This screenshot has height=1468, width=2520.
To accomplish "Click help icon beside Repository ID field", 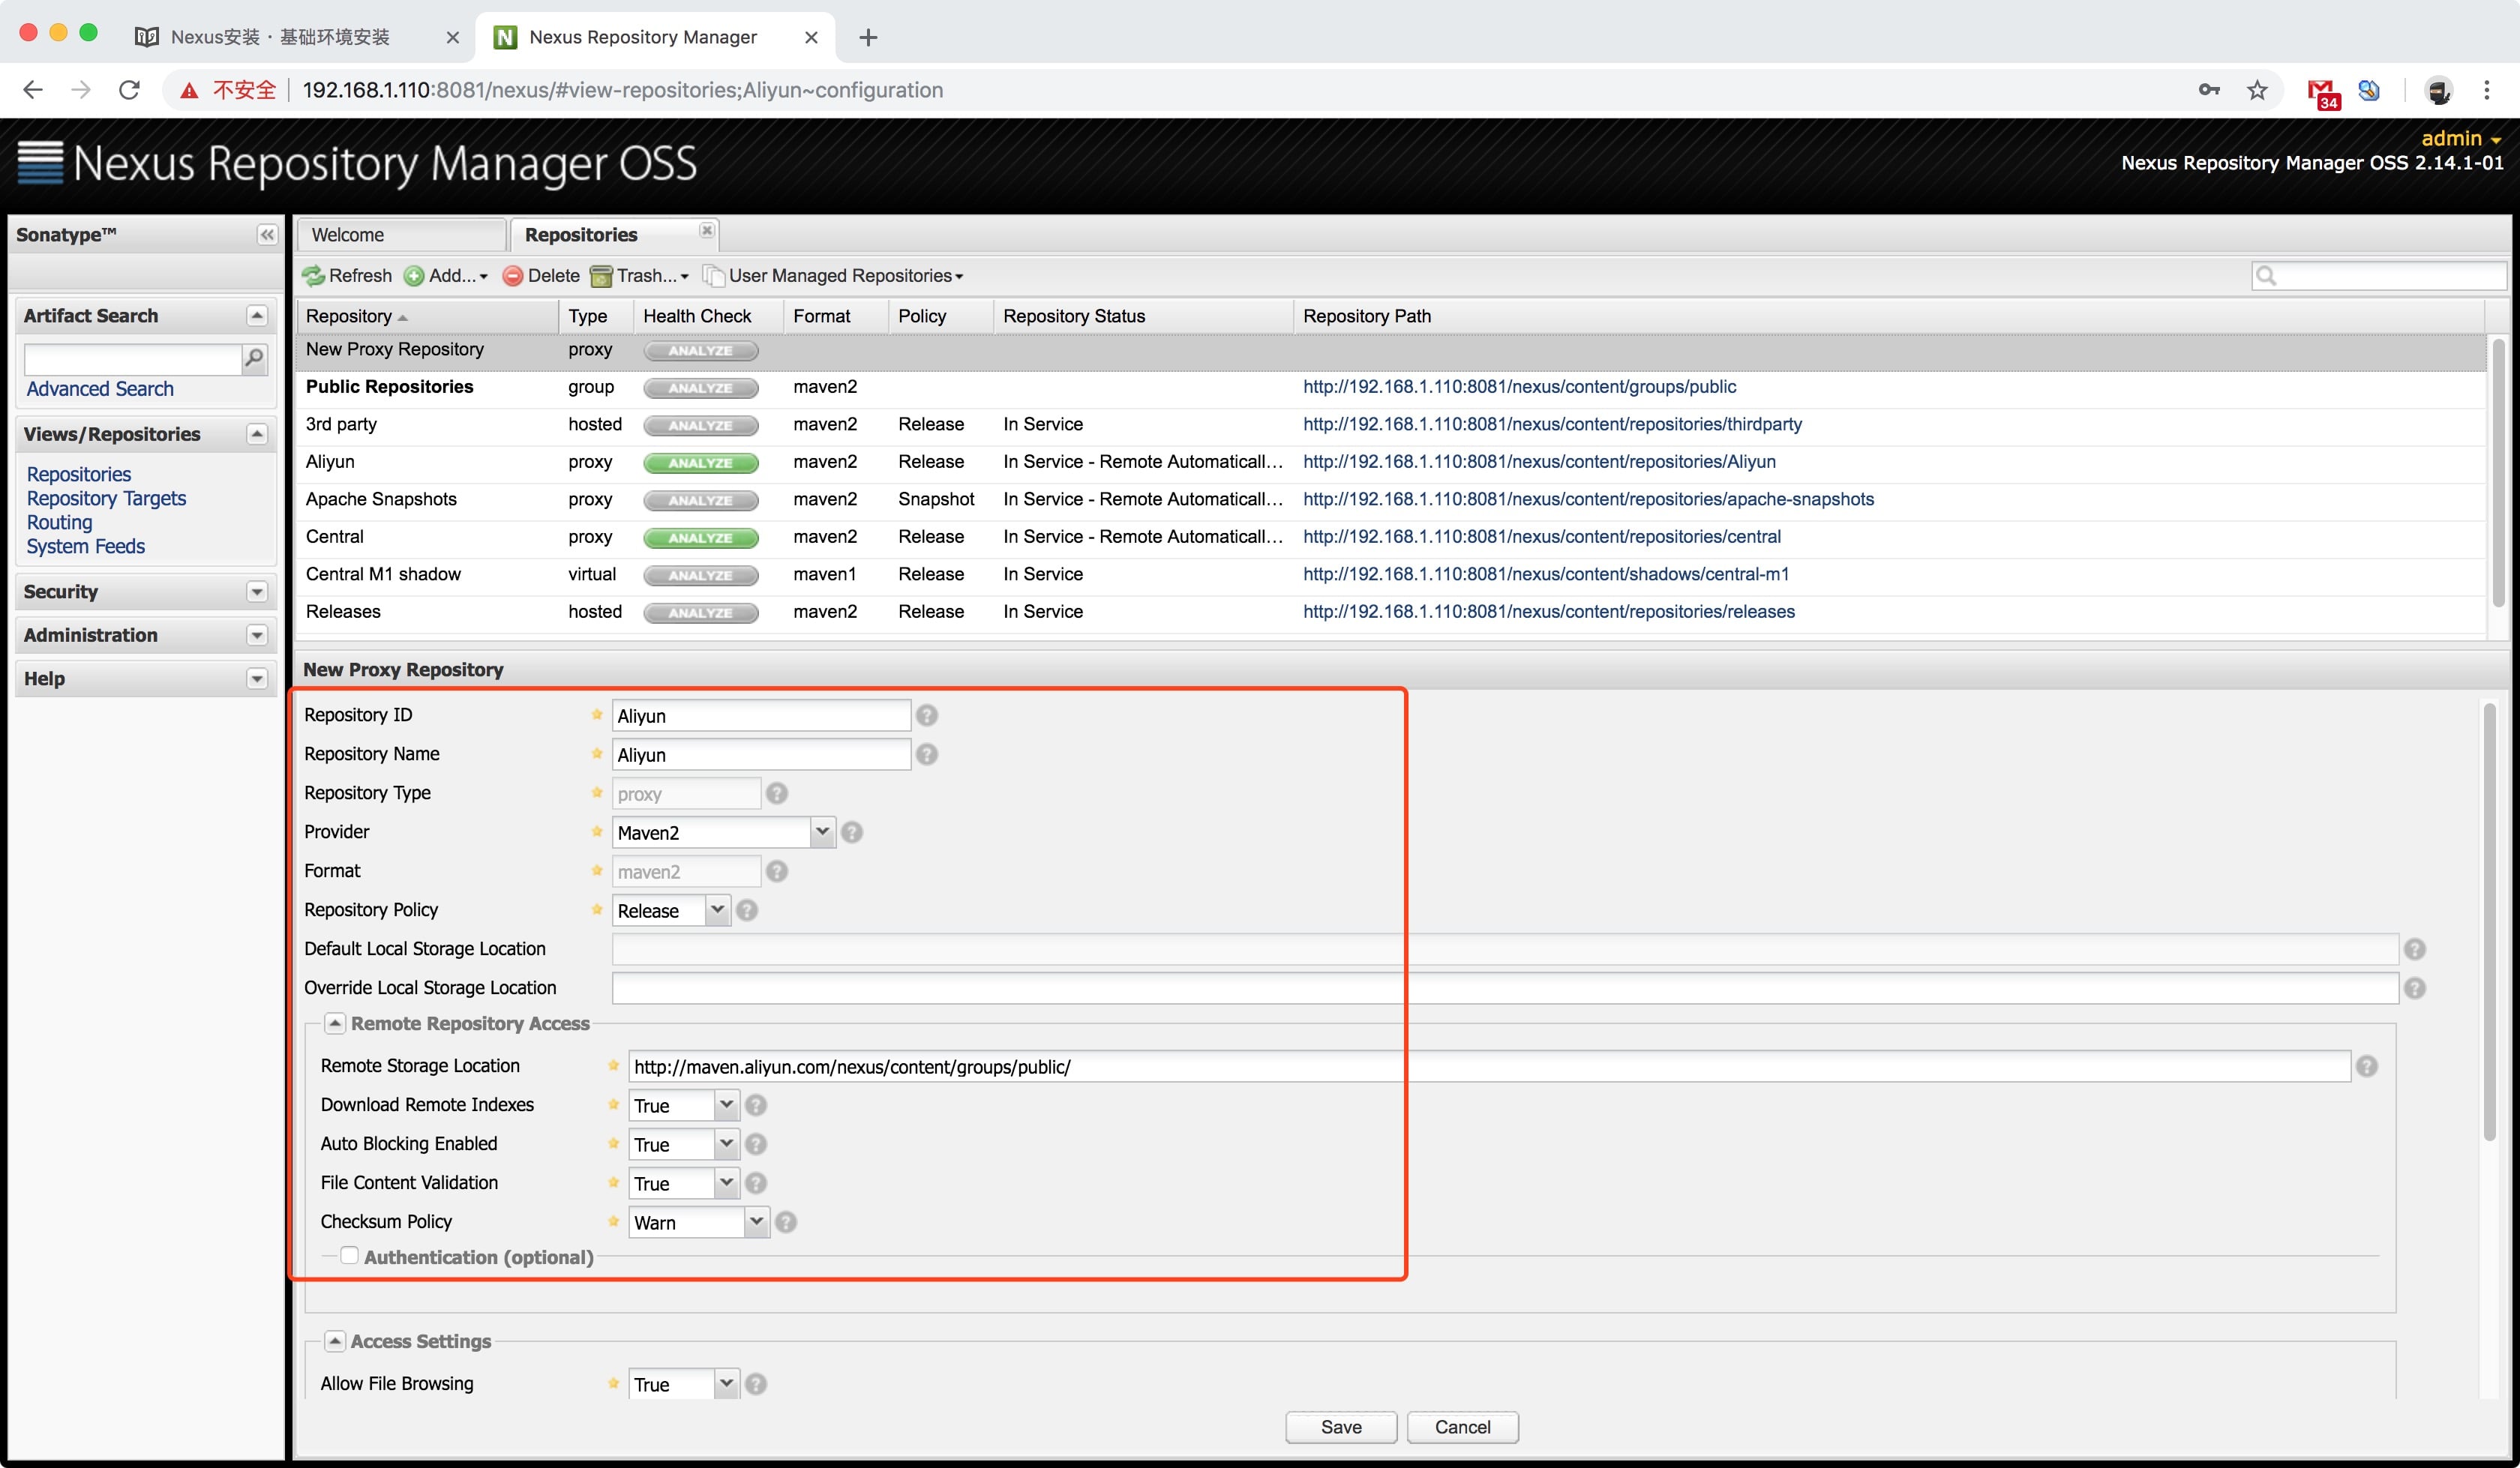I will click(927, 716).
